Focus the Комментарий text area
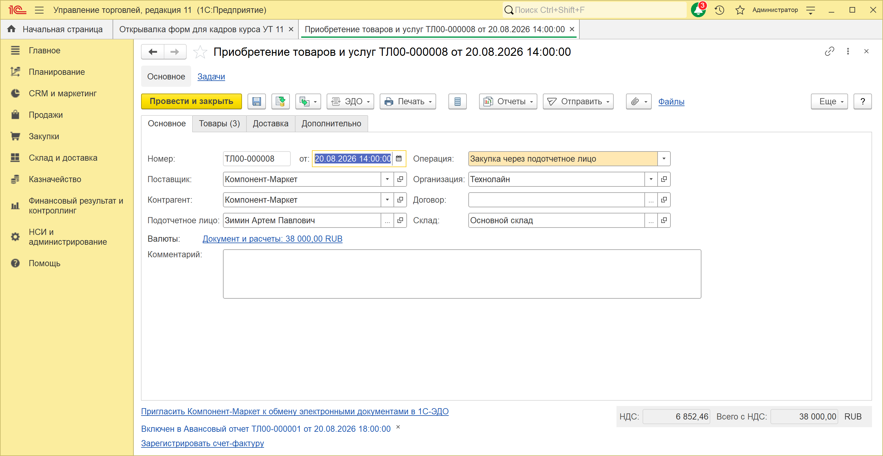 462,274
